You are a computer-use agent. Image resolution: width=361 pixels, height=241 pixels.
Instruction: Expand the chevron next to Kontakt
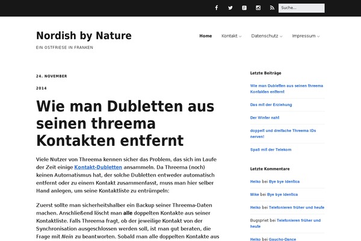click(240, 36)
